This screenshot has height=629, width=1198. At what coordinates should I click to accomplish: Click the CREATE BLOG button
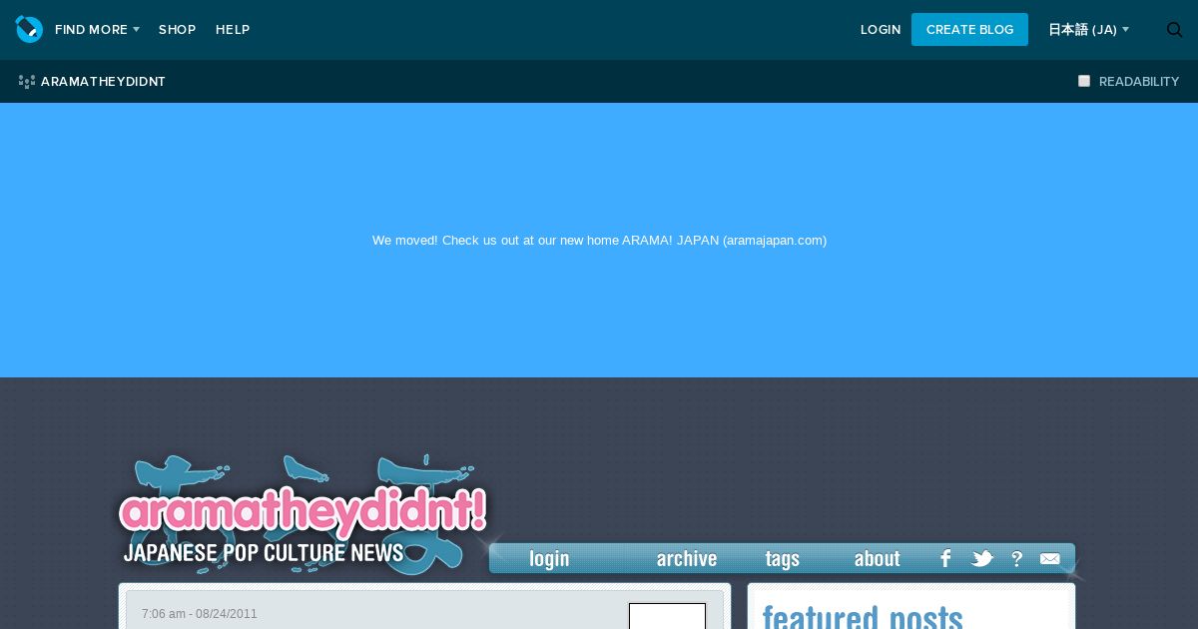point(969,29)
